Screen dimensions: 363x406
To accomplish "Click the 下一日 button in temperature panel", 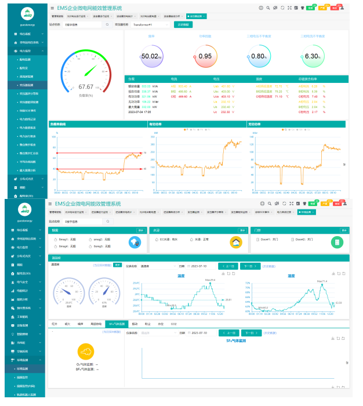I will 251,266.
